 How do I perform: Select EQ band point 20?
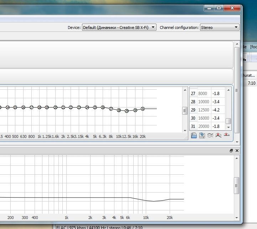pyautogui.click(x=55, y=107)
